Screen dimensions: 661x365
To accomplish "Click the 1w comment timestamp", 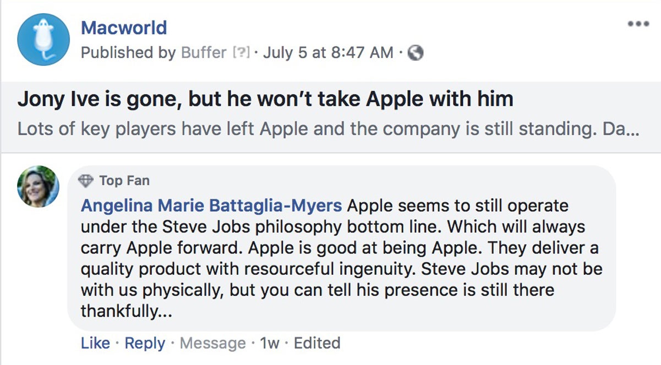I will pyautogui.click(x=270, y=343).
